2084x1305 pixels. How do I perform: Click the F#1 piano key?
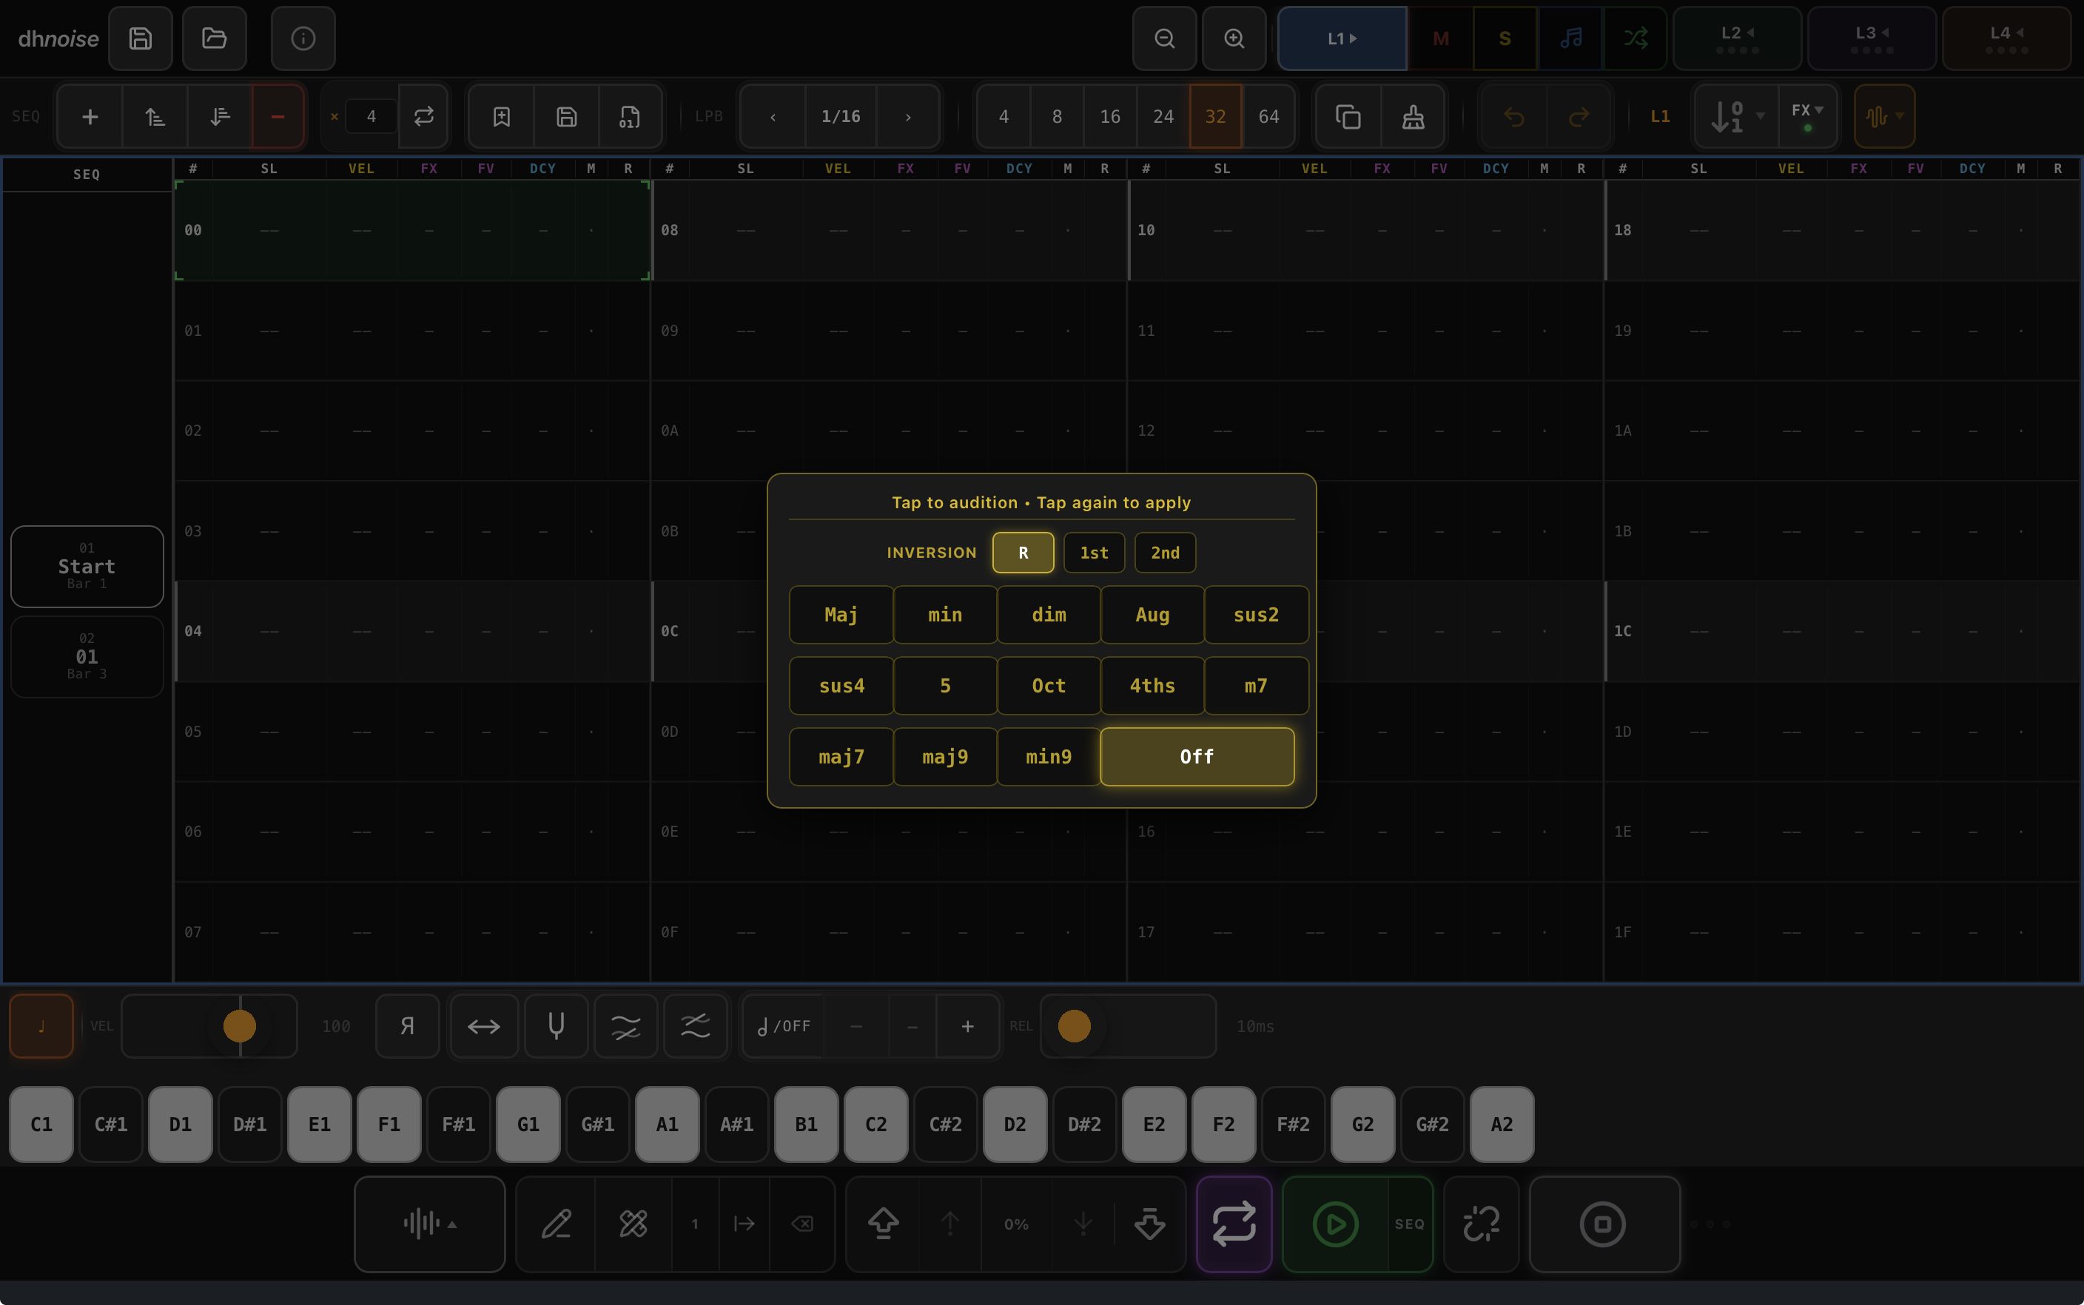(458, 1124)
